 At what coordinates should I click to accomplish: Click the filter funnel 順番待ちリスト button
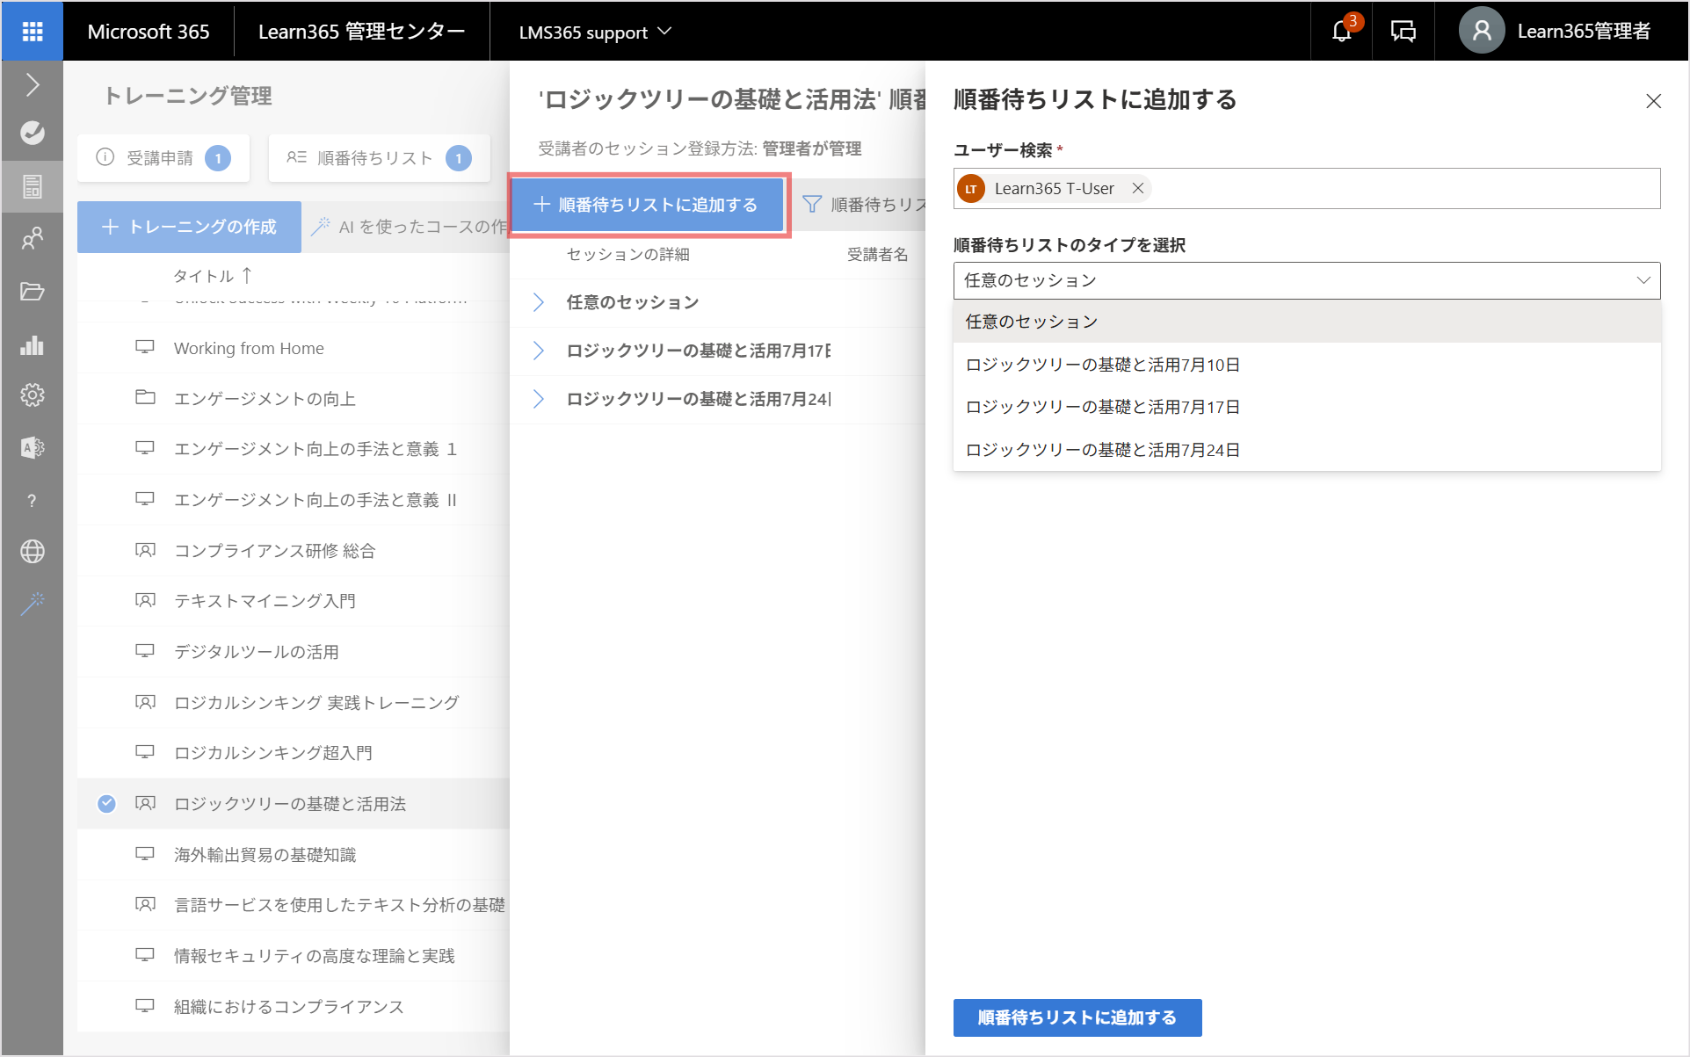(x=863, y=205)
